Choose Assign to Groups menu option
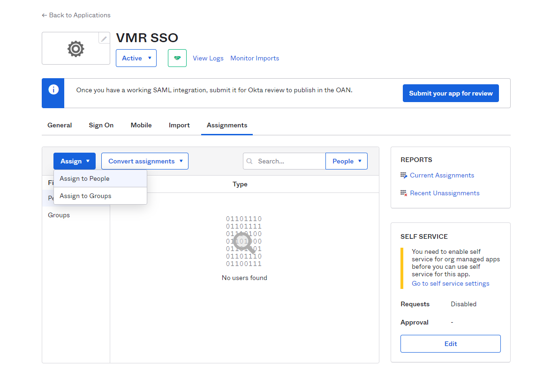The image size is (551, 369). (x=85, y=196)
